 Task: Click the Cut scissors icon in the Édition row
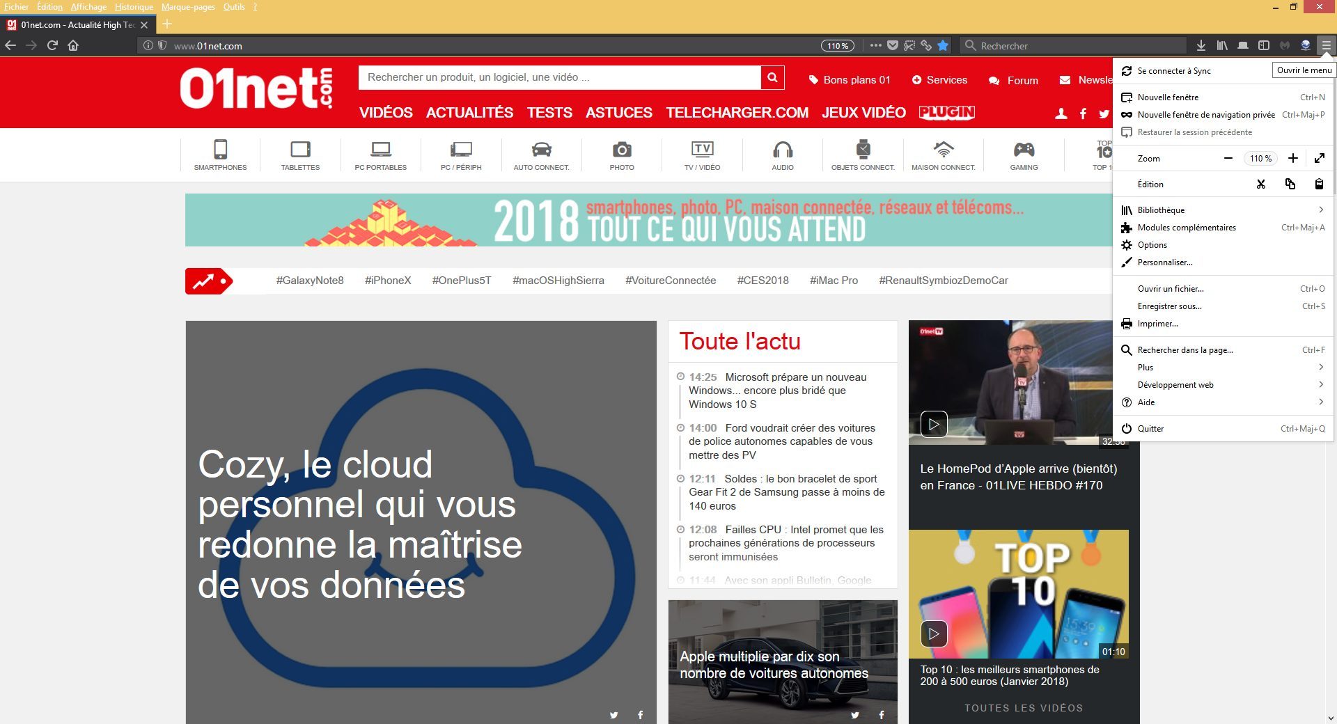[x=1260, y=184]
